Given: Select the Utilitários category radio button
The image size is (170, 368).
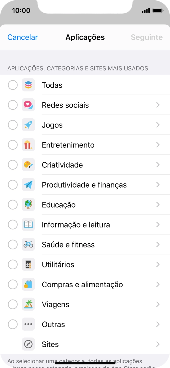Looking at the screenshot, I should [x=13, y=265].
